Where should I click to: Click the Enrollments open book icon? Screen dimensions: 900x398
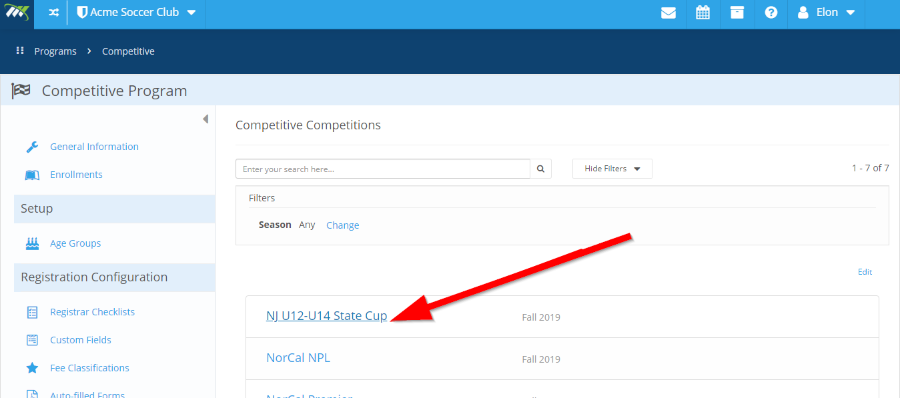(x=32, y=175)
